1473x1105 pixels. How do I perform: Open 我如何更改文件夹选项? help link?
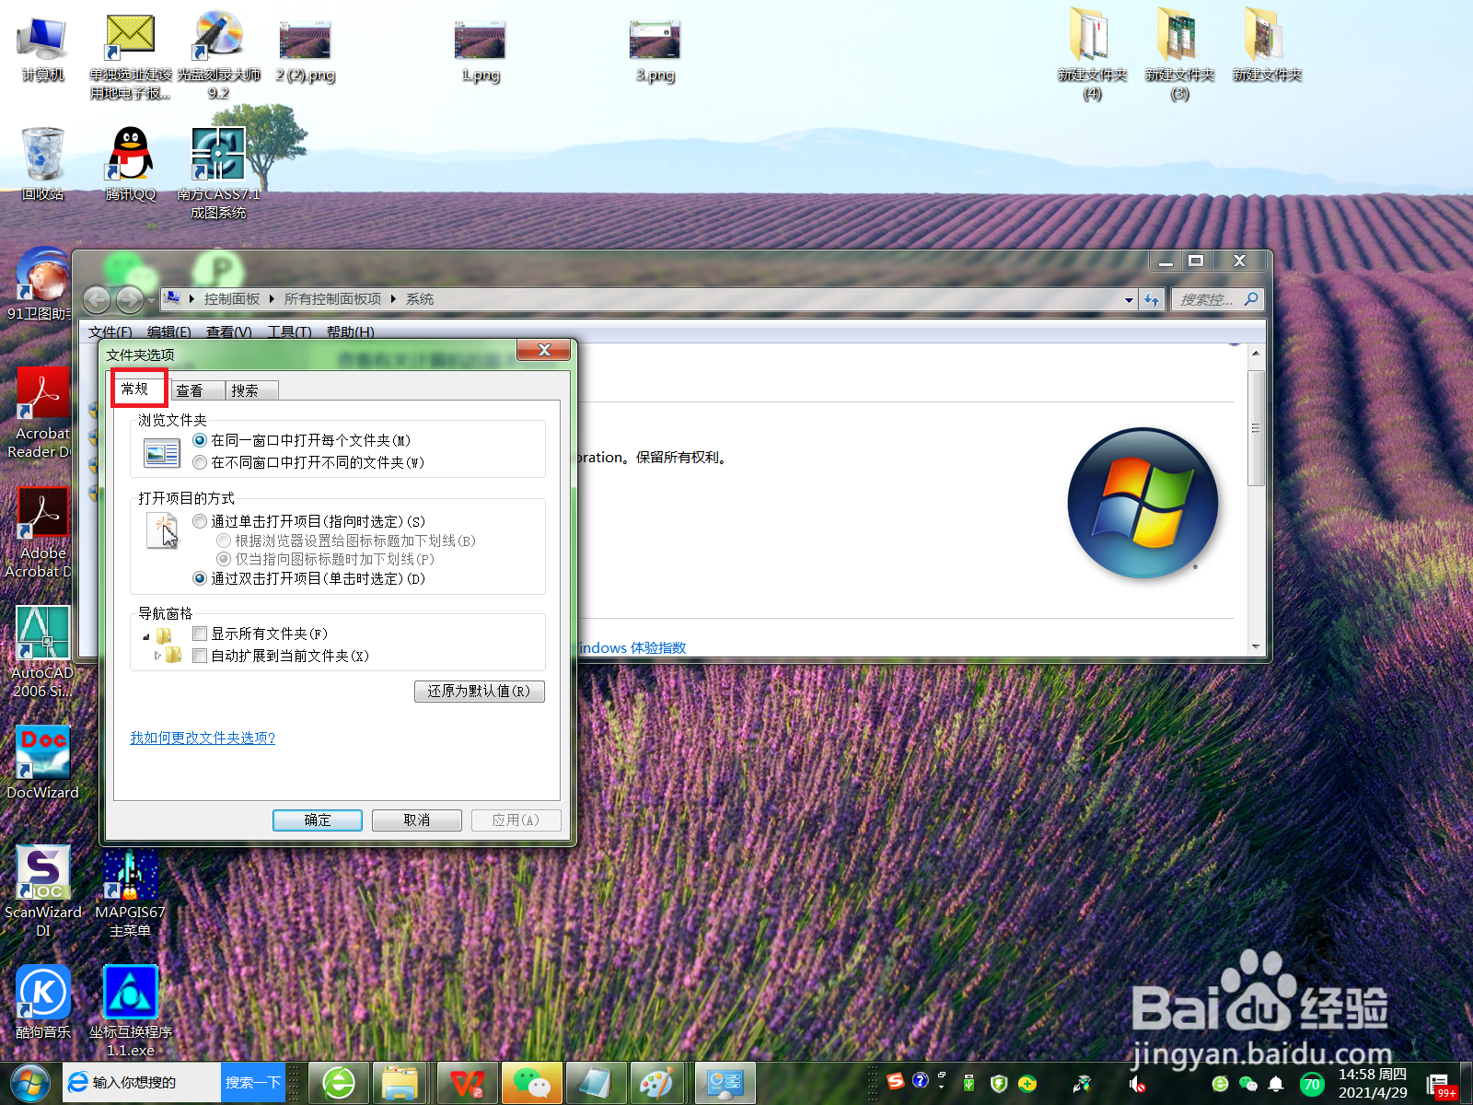[x=203, y=738]
